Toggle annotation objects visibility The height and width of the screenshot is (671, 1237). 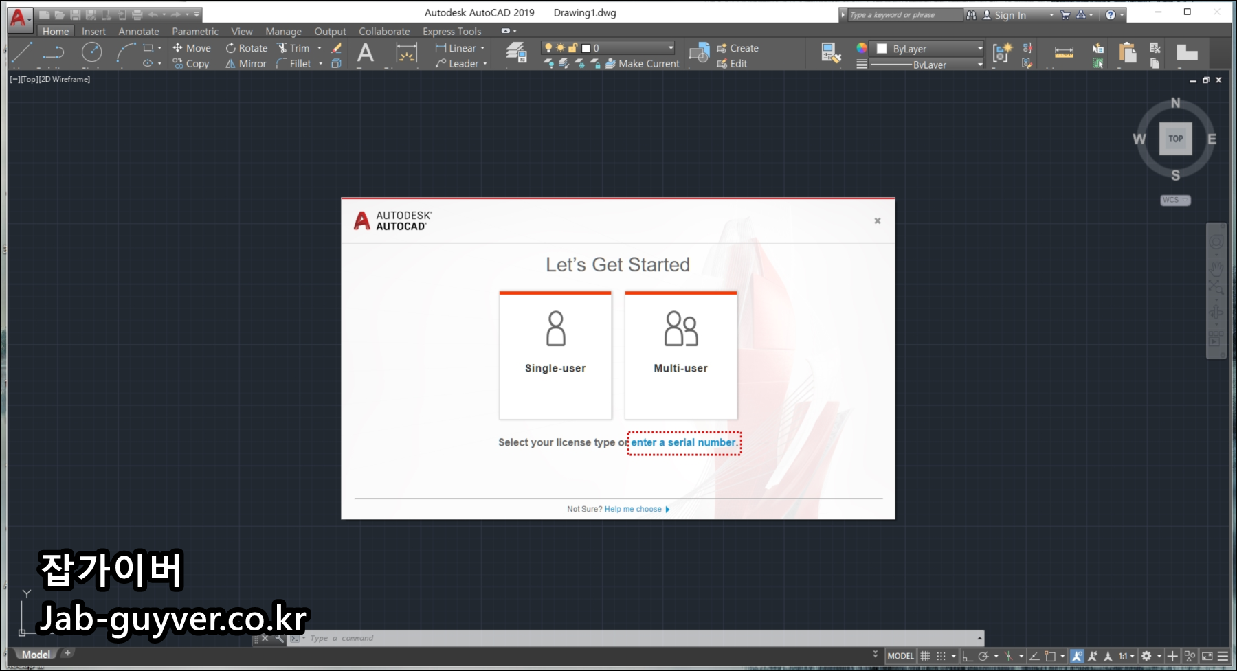click(1077, 656)
